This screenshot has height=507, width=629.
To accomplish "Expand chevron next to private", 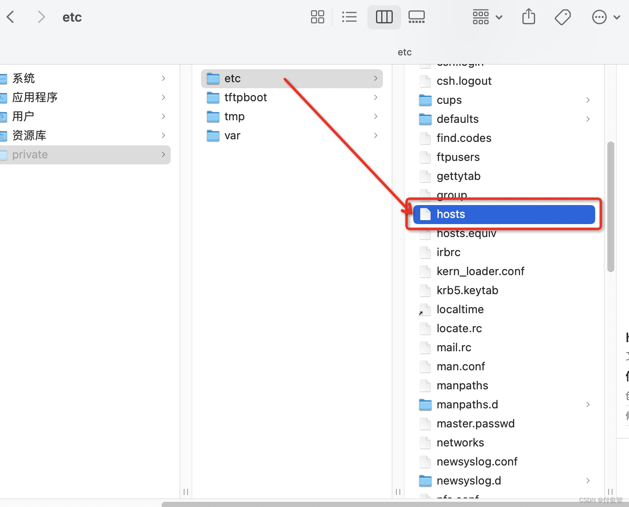I will pyautogui.click(x=163, y=154).
